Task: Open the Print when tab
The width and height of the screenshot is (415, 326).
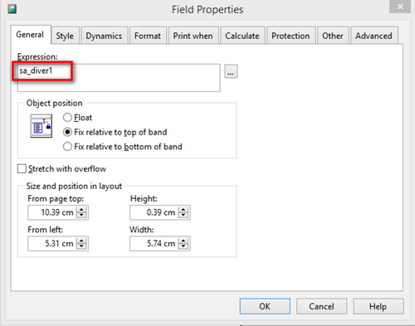Action: point(193,36)
